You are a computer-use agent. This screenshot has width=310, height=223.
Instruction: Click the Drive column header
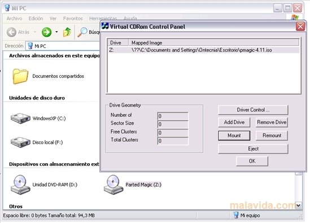118,43
